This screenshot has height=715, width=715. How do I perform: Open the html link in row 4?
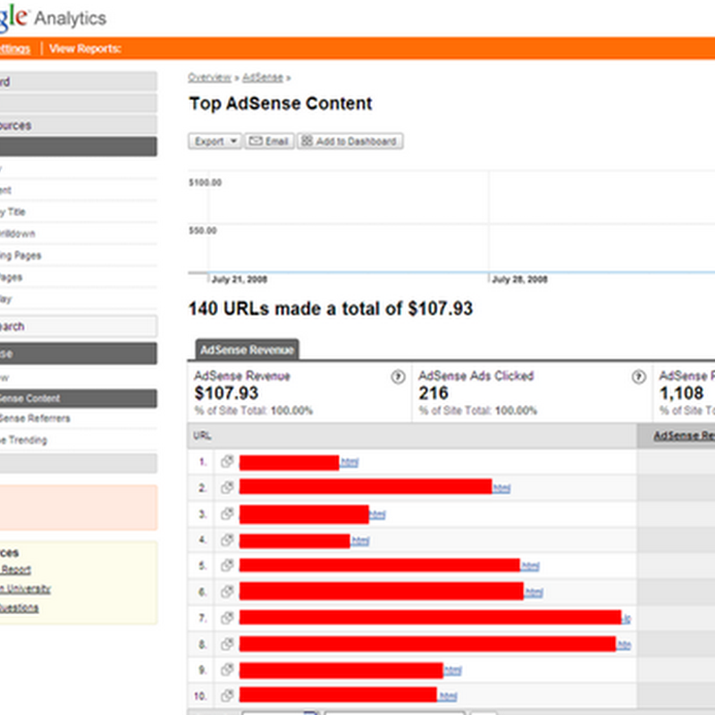tap(360, 541)
